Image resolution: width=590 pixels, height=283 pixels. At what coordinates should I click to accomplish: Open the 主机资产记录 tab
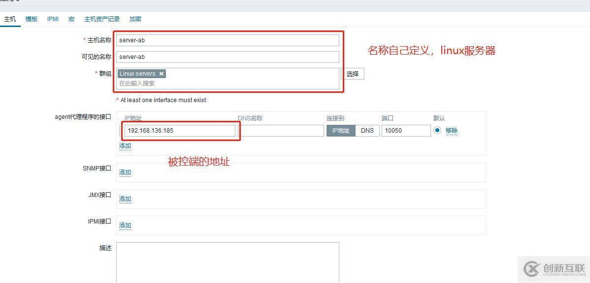click(101, 19)
